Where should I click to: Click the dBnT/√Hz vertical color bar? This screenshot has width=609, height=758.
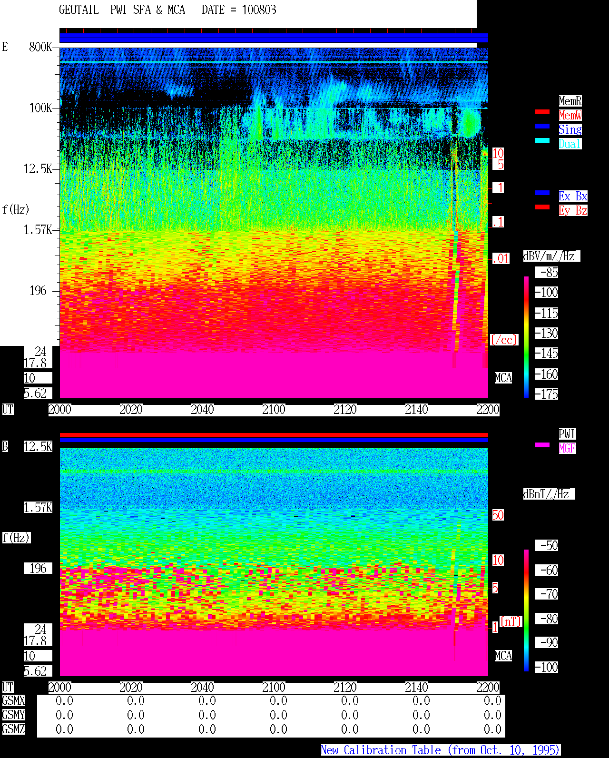526,610
